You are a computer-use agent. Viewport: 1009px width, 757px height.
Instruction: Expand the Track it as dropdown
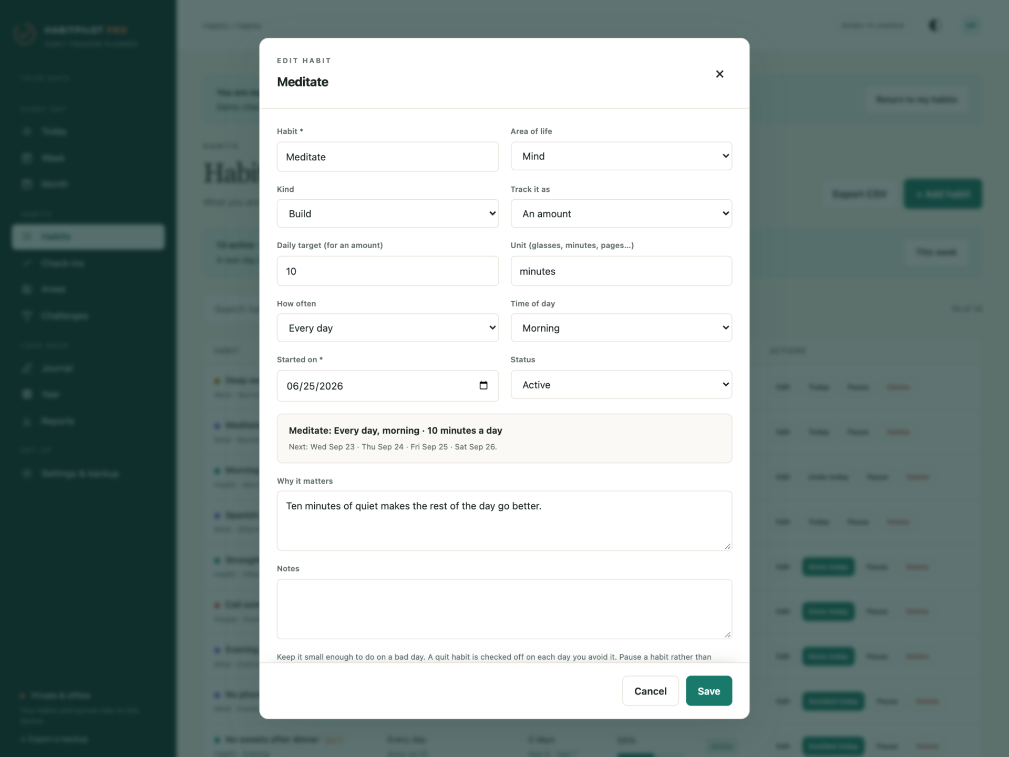[x=621, y=213]
